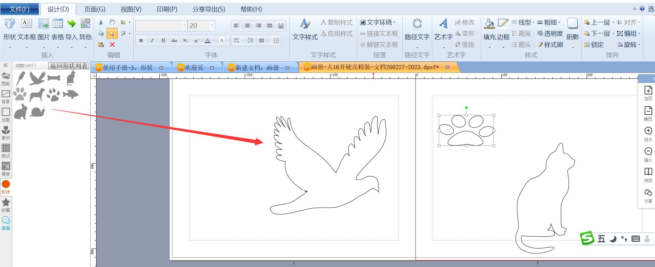Image resolution: width=655 pixels, height=267 pixels.
Task: Click the 放大 zoom in icon
Action: 648,131
